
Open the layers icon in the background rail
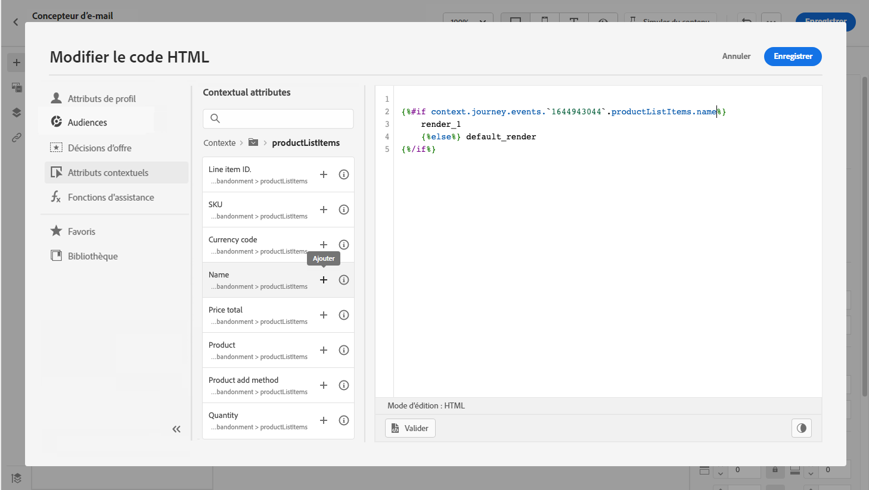tap(17, 113)
